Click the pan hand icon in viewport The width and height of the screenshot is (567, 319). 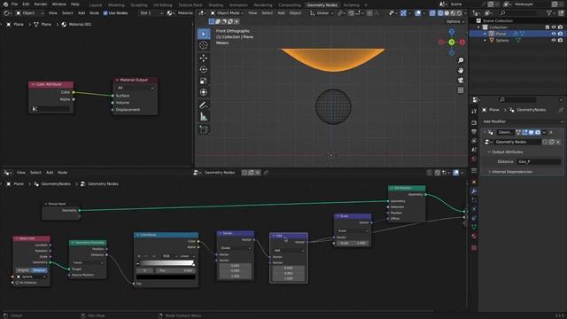coord(461,70)
